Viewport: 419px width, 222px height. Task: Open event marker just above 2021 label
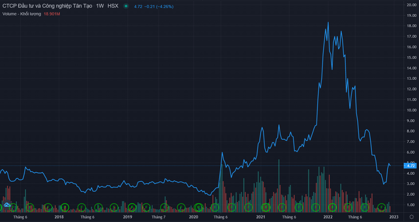(266, 207)
